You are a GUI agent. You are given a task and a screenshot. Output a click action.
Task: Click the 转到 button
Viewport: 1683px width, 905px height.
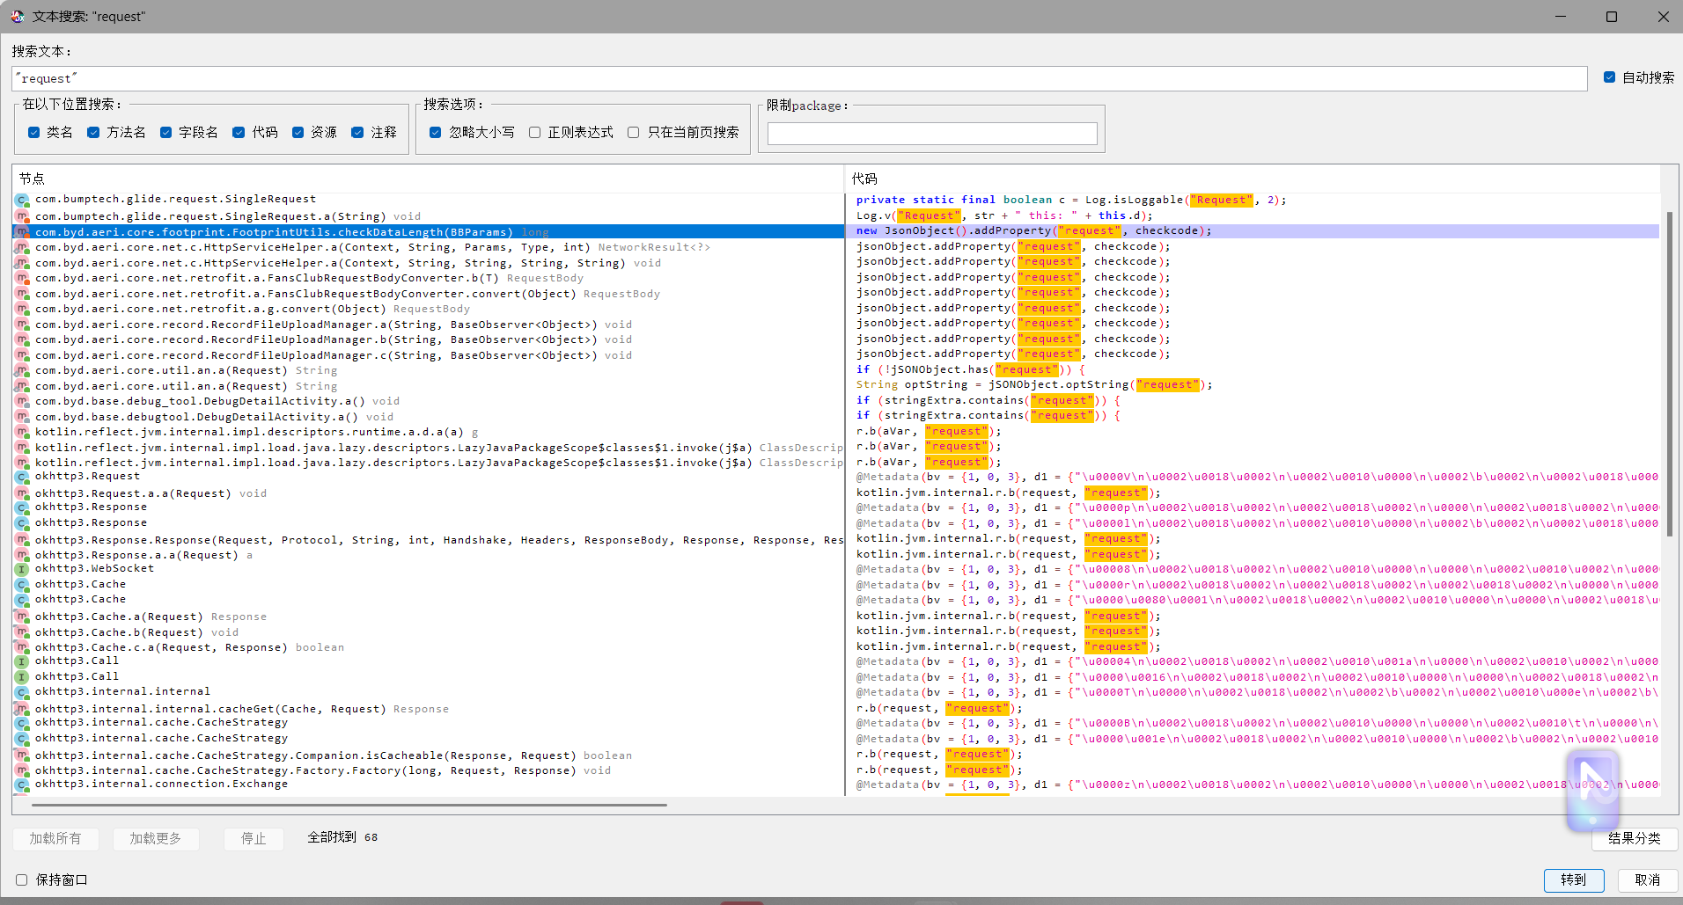[1574, 880]
